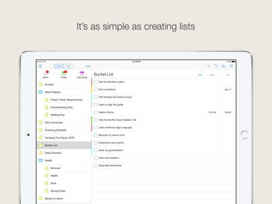Tap Edit in the sidebar header

88,66
